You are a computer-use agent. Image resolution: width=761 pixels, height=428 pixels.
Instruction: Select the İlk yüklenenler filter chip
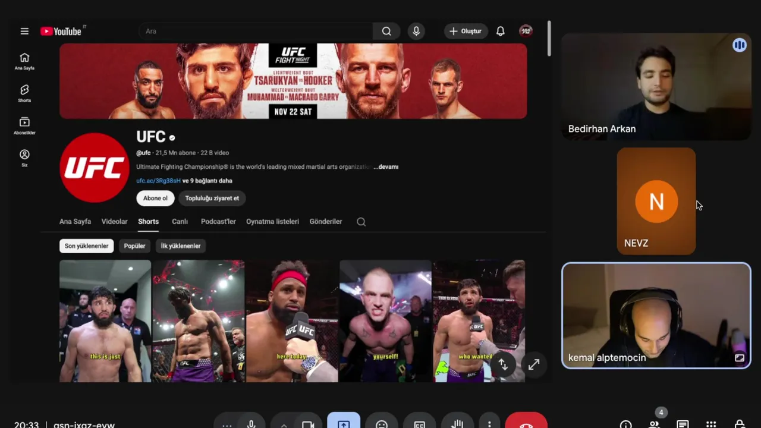pyautogui.click(x=181, y=246)
